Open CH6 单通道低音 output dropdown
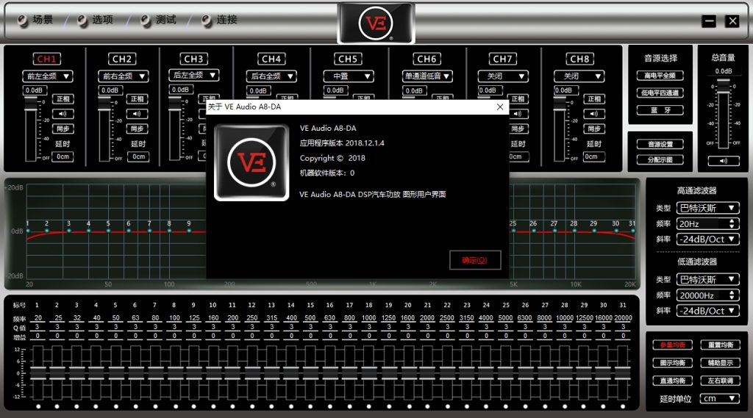This screenshot has height=418, width=753. 427,76
